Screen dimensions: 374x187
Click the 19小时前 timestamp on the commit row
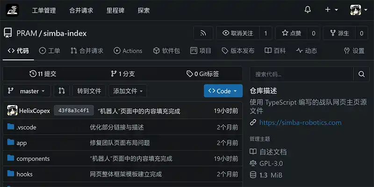click(x=226, y=111)
